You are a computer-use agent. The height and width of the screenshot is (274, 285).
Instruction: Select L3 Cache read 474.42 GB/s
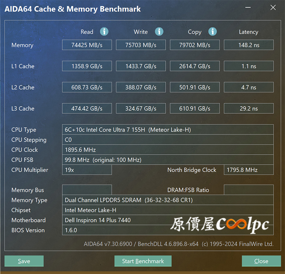pos(87,108)
